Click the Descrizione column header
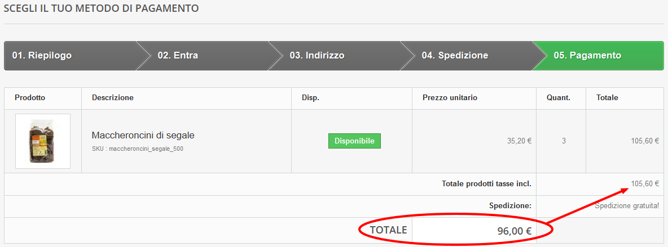 click(113, 98)
